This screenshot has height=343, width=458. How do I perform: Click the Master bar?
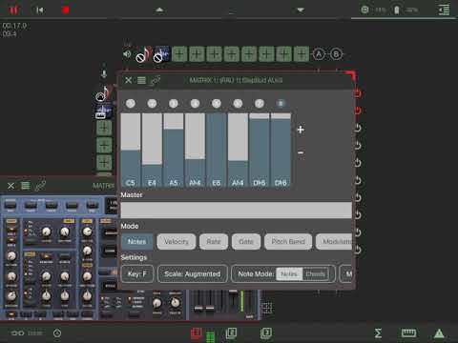click(x=236, y=210)
